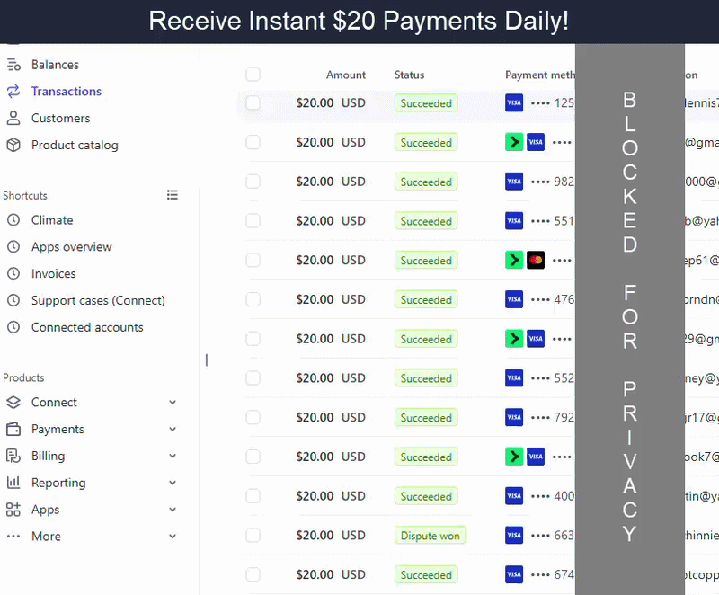
Task: Click Visa icon for card ending 125
Action: 514,103
